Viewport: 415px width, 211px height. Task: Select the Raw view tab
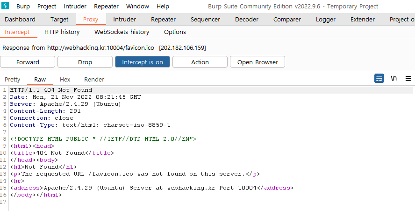pyautogui.click(x=40, y=79)
